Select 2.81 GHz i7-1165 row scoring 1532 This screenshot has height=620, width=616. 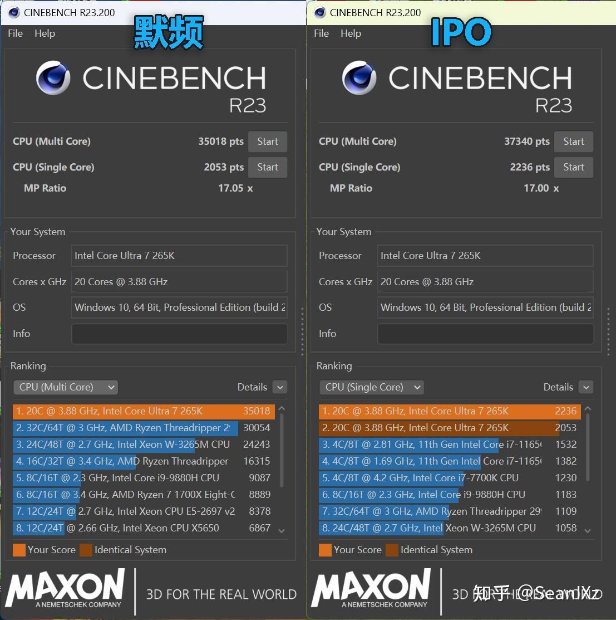click(x=450, y=445)
